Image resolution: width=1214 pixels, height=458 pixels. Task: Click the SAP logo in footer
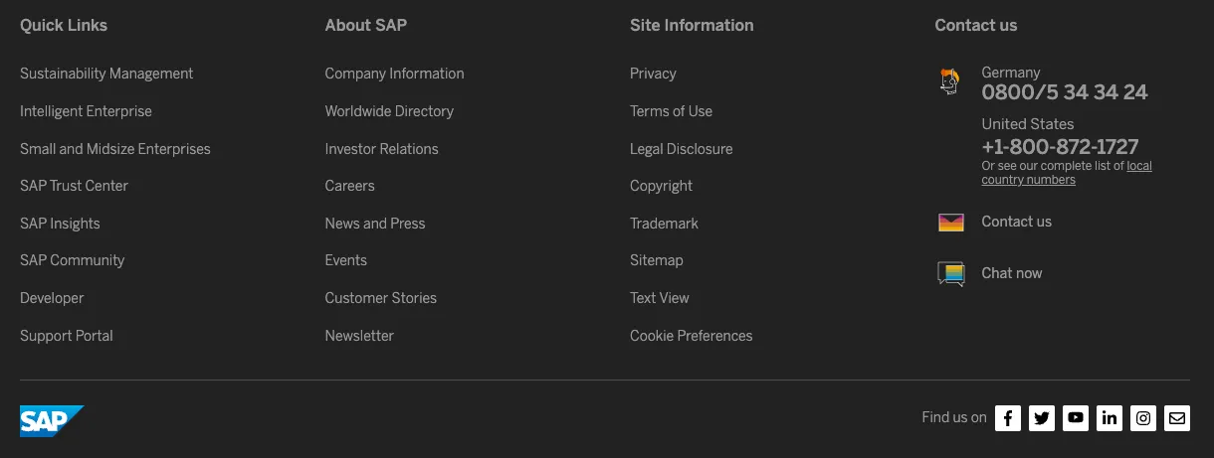pyautogui.click(x=52, y=421)
